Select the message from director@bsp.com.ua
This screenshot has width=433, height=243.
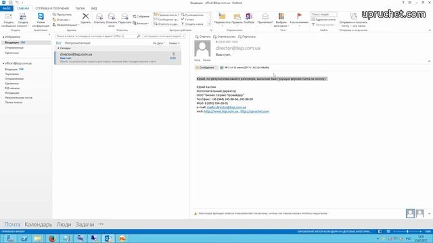click(x=118, y=58)
